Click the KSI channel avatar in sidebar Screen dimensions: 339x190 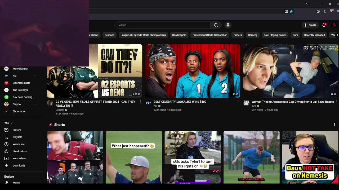point(6,76)
